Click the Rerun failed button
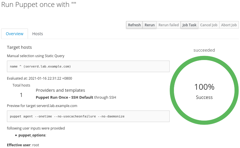Viewport: 240px width, 148px height. click(168, 25)
